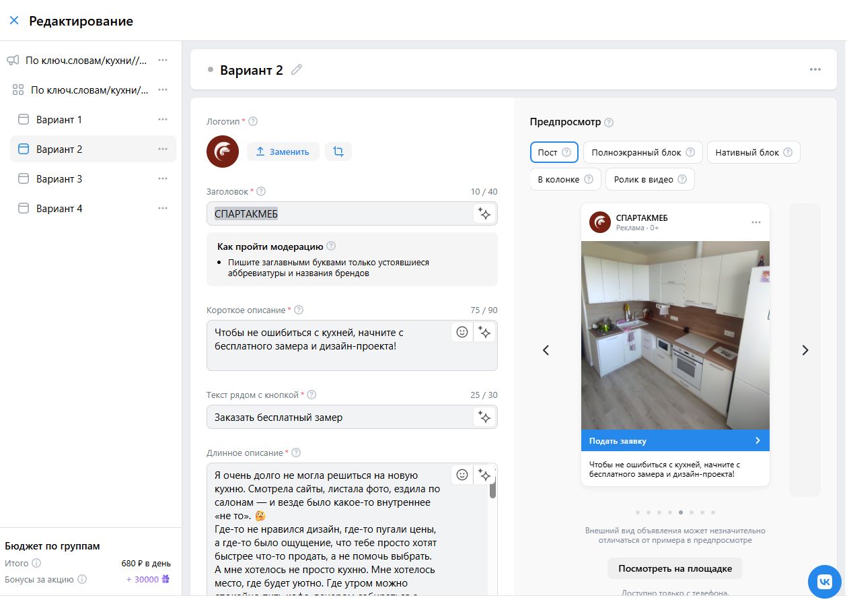Open the options menu for Вариант 1
This screenshot has width=847, height=600.
pos(163,119)
